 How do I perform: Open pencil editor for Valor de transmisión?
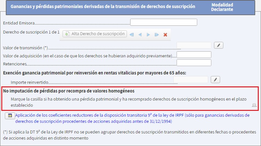219,45
